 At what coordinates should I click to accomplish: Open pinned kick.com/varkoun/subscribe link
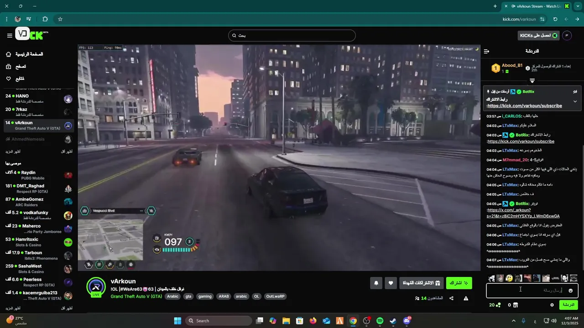point(525,106)
